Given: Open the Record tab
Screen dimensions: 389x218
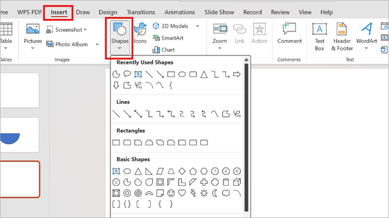Looking at the screenshot, I should (252, 12).
